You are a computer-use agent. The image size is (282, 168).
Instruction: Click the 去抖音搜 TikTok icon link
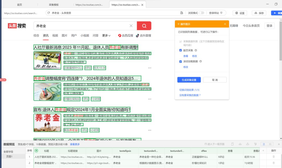144,35
